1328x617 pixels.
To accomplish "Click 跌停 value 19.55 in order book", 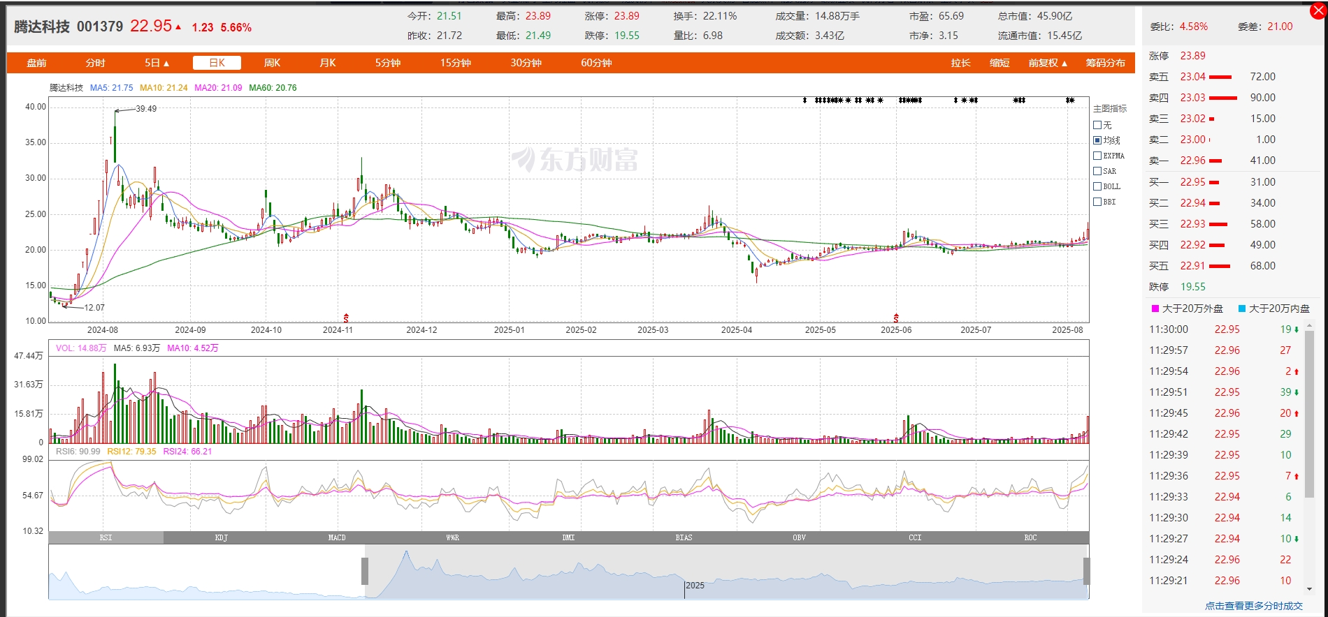I will coord(1192,287).
